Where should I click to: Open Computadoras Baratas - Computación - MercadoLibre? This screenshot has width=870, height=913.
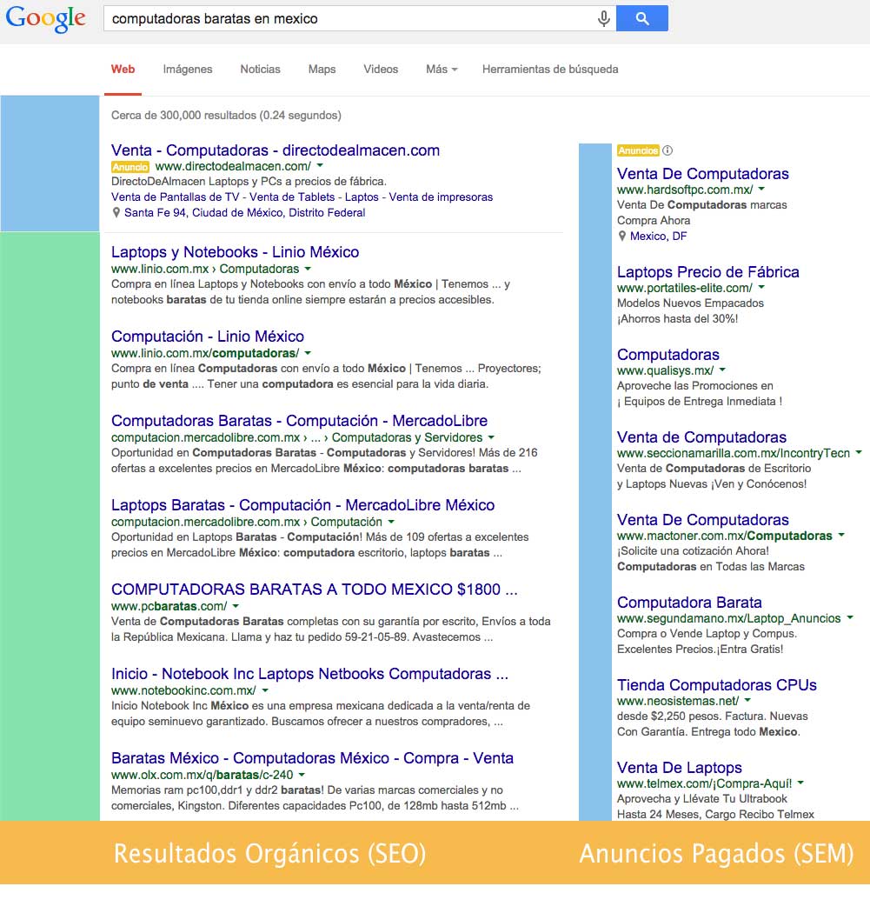[x=299, y=421]
